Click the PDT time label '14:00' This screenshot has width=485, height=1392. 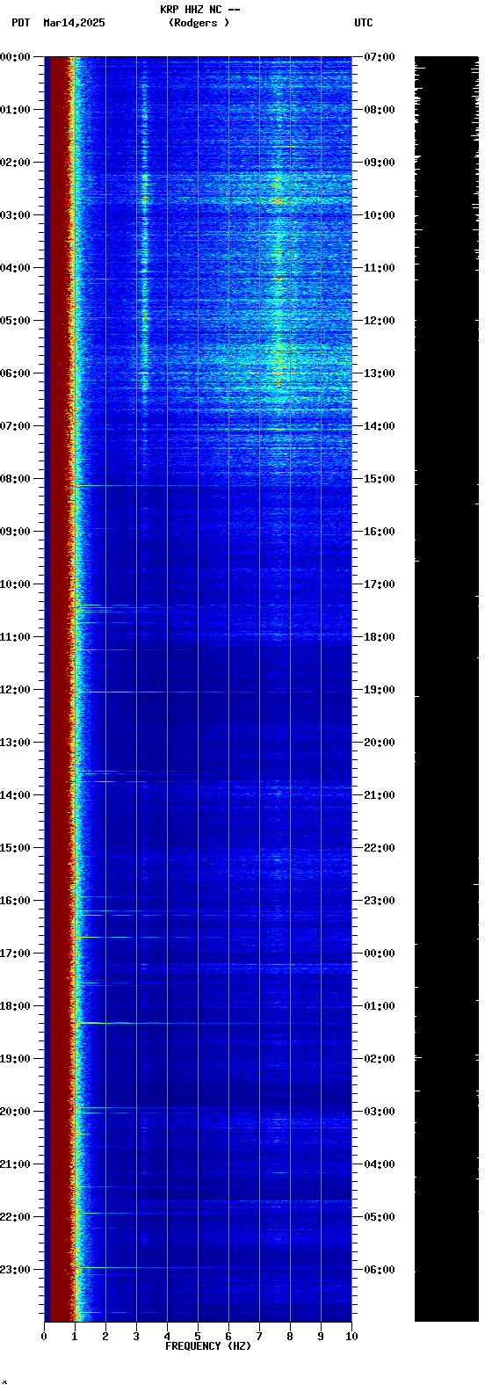[15, 795]
